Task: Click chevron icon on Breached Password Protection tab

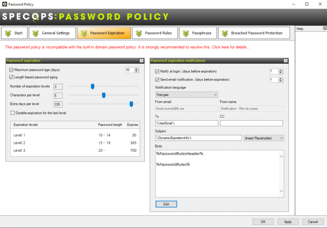Action: 225,33
